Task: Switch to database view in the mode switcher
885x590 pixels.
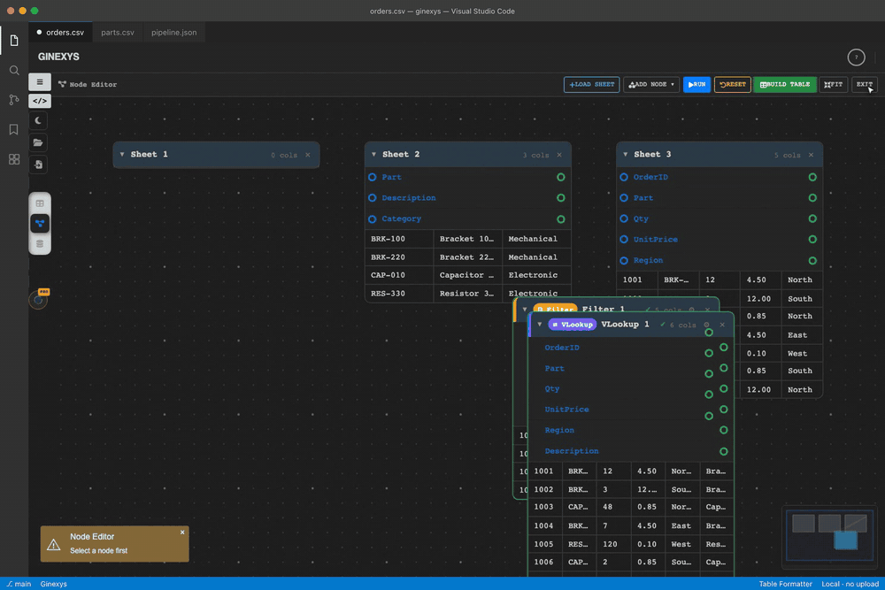Action: 40,243
